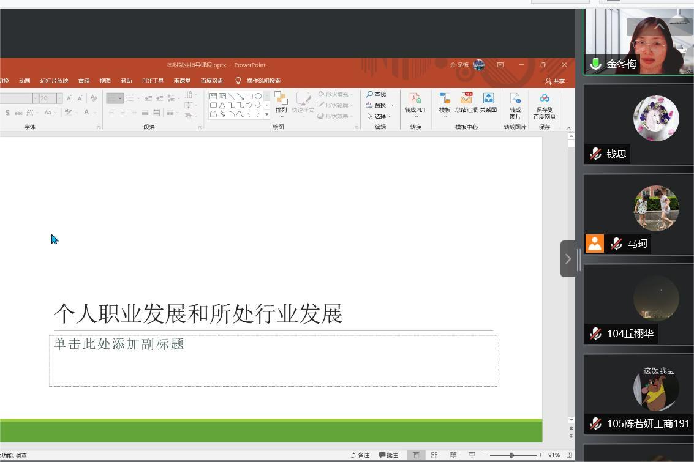Screen dimensions: 694x462
Task: Toggle the 备注 notes pane
Action: (360, 455)
